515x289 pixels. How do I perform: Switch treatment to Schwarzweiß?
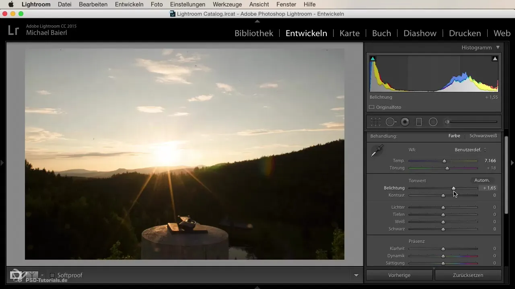pos(483,136)
